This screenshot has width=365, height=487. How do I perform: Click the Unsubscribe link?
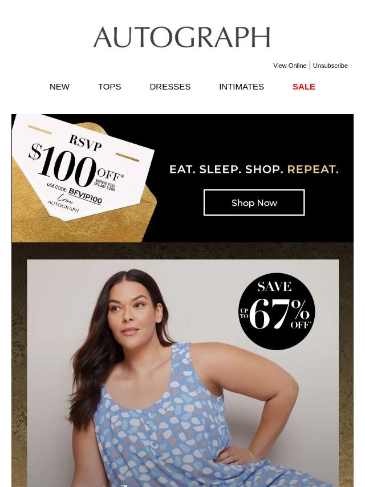click(330, 66)
